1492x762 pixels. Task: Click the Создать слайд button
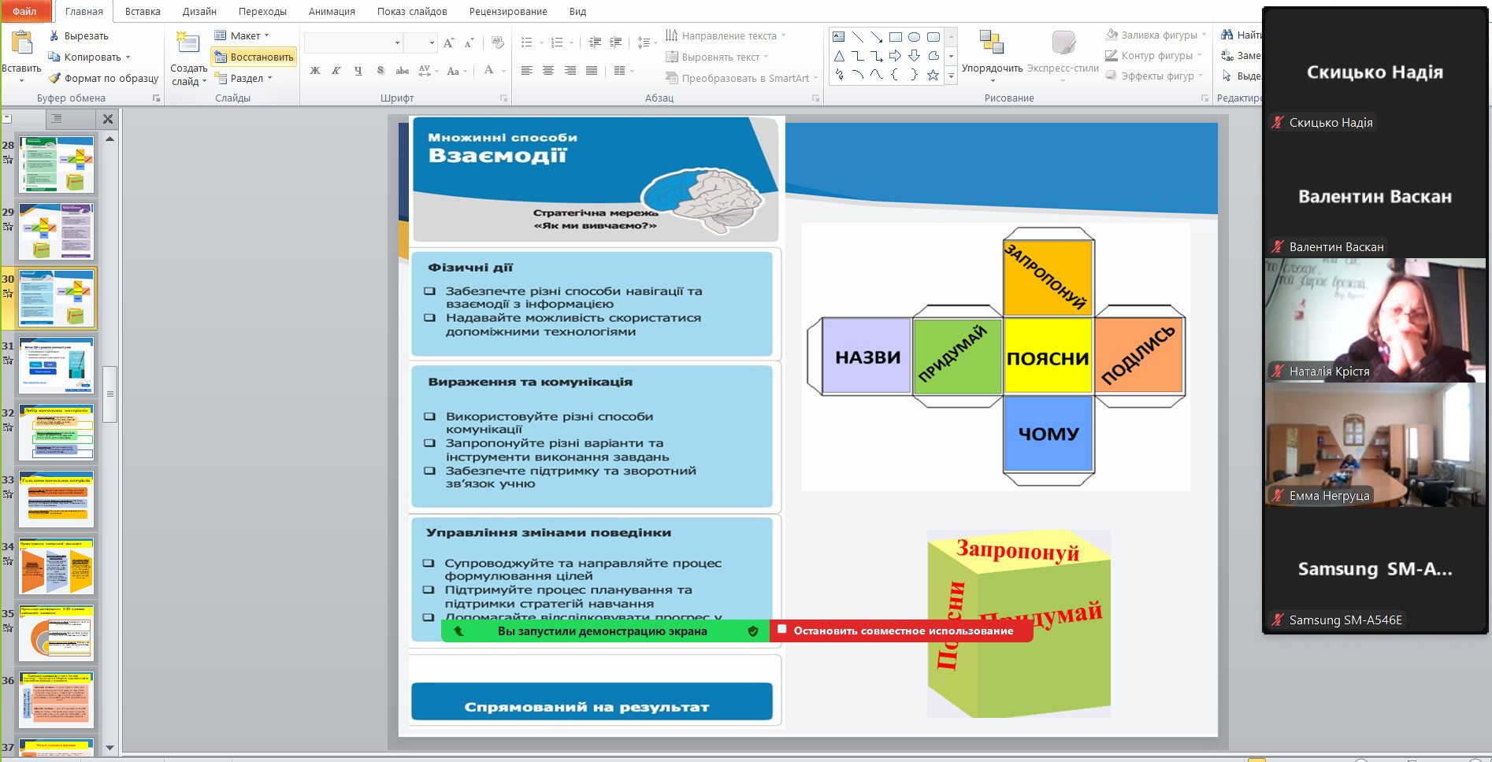pyautogui.click(x=188, y=57)
